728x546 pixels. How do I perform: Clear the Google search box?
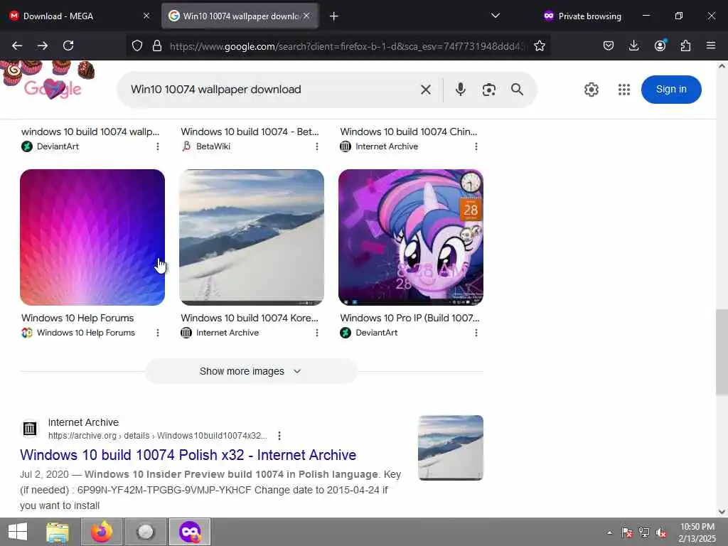[425, 90]
